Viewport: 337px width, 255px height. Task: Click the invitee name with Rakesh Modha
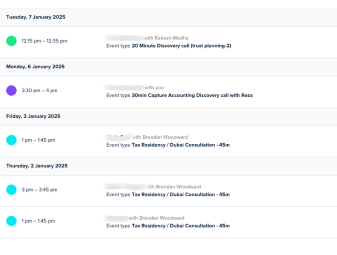tap(147, 38)
